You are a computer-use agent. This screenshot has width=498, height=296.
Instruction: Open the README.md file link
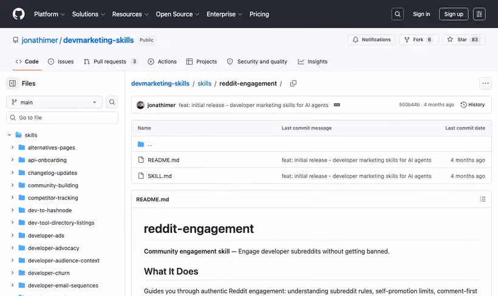163,160
